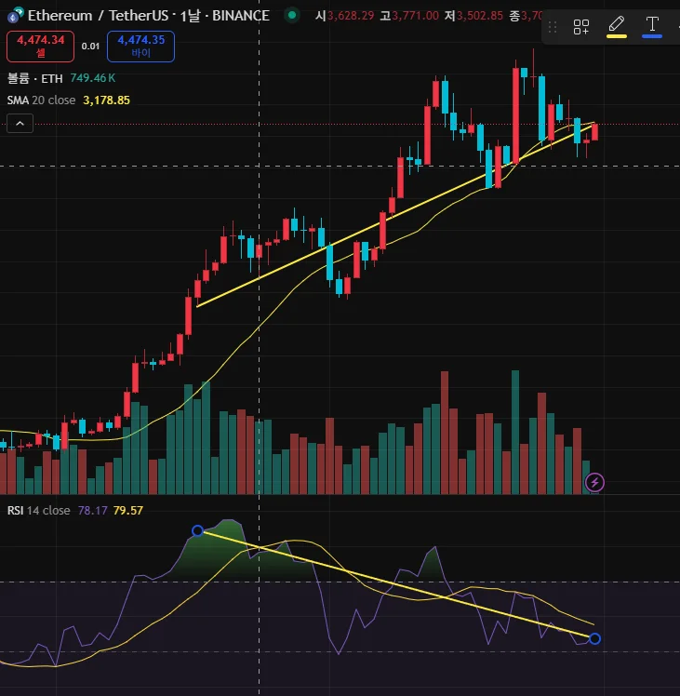
Task: Click the volume value 749.46 K
Action: click(x=93, y=78)
